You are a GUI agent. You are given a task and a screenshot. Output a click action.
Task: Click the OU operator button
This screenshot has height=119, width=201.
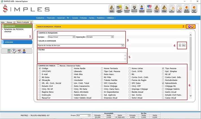[184, 45]
